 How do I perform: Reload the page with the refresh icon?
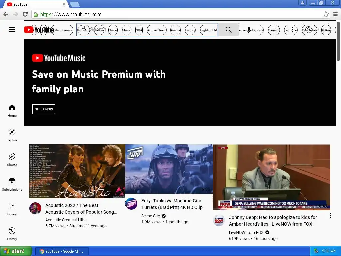25,14
